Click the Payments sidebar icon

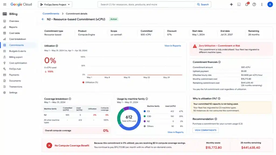[5, 75]
